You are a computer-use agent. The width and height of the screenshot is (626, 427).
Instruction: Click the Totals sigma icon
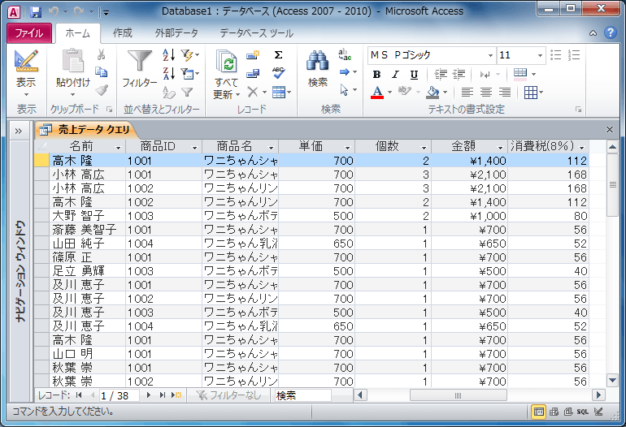278,54
